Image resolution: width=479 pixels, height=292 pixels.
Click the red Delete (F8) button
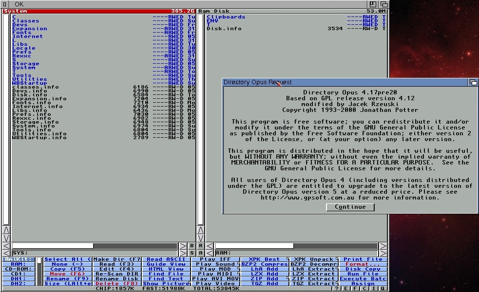coord(117,284)
